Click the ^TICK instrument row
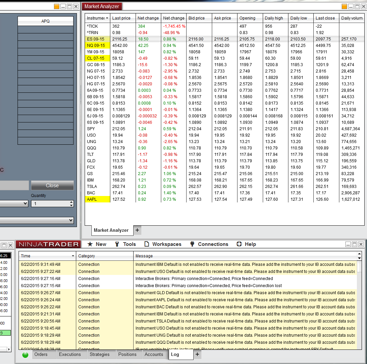The width and height of the screenshot is (367, 364). point(224,26)
